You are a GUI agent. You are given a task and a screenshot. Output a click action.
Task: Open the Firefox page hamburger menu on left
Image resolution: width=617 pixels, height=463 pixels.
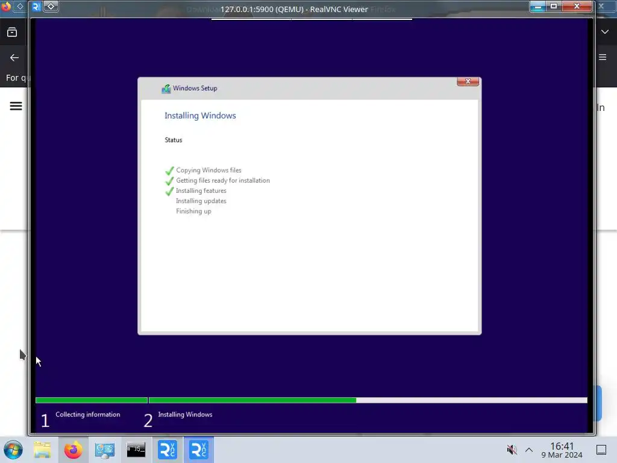pyautogui.click(x=16, y=106)
